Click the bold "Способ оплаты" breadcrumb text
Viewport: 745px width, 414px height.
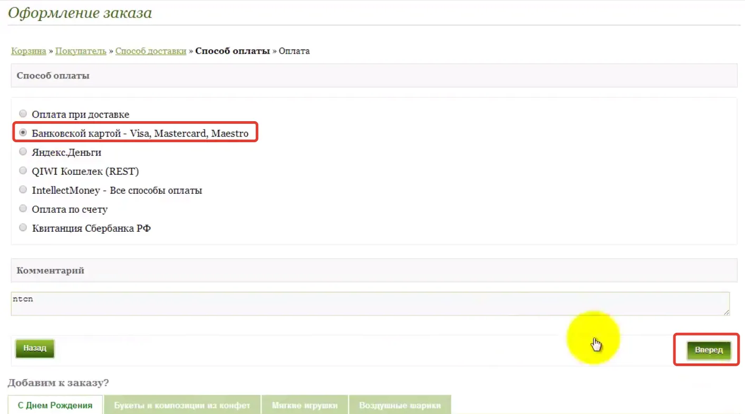[233, 51]
